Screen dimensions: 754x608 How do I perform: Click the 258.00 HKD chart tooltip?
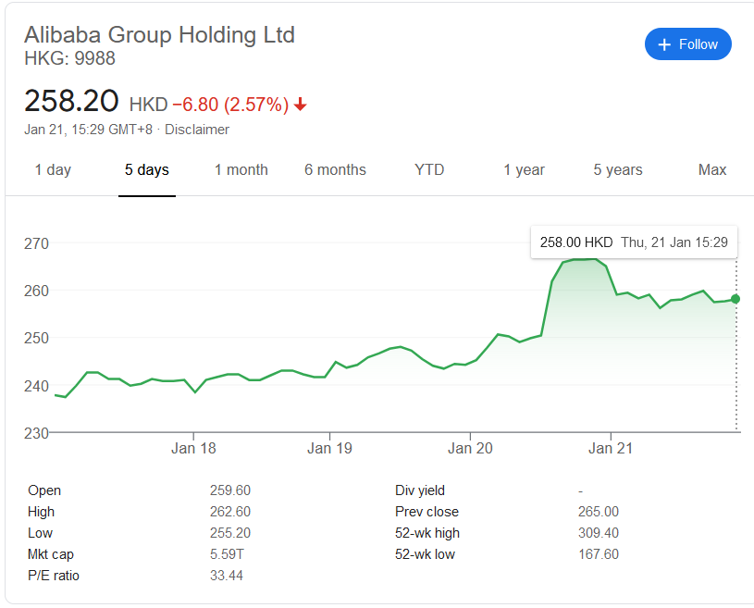click(x=634, y=242)
